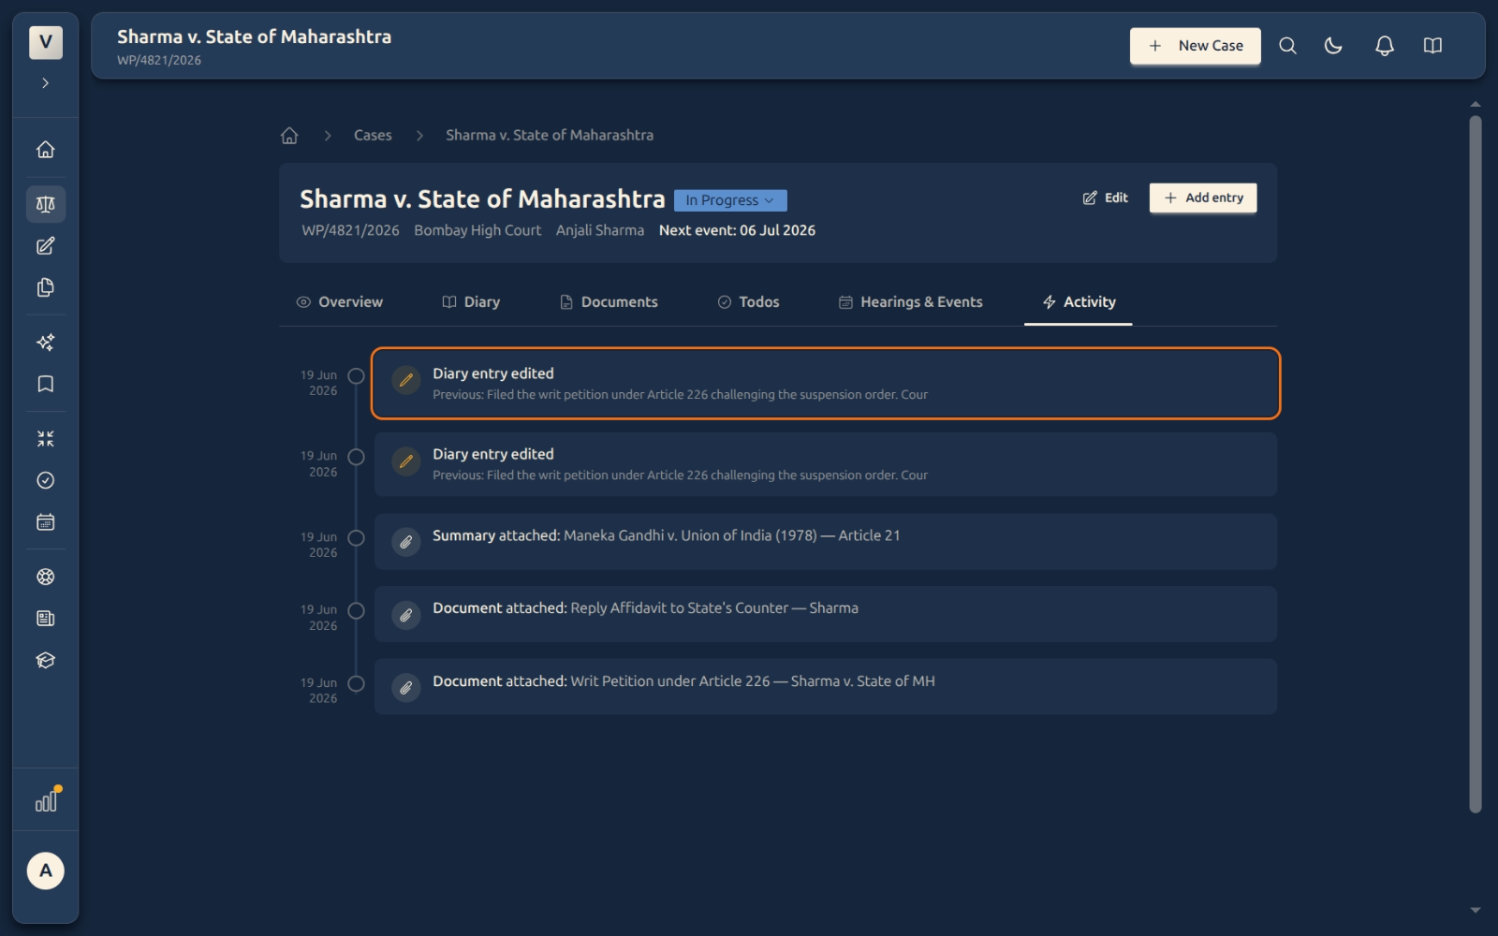This screenshot has width=1498, height=936.
Task: Click paperclip icon of Reply Affidavit entry
Action: (406, 615)
